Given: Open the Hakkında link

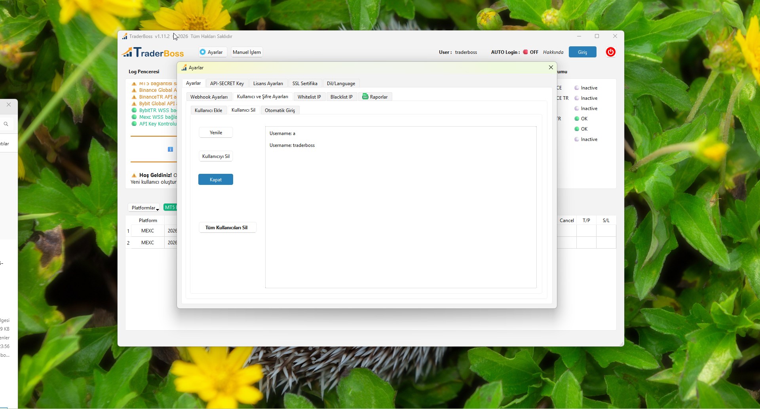Looking at the screenshot, I should point(553,52).
